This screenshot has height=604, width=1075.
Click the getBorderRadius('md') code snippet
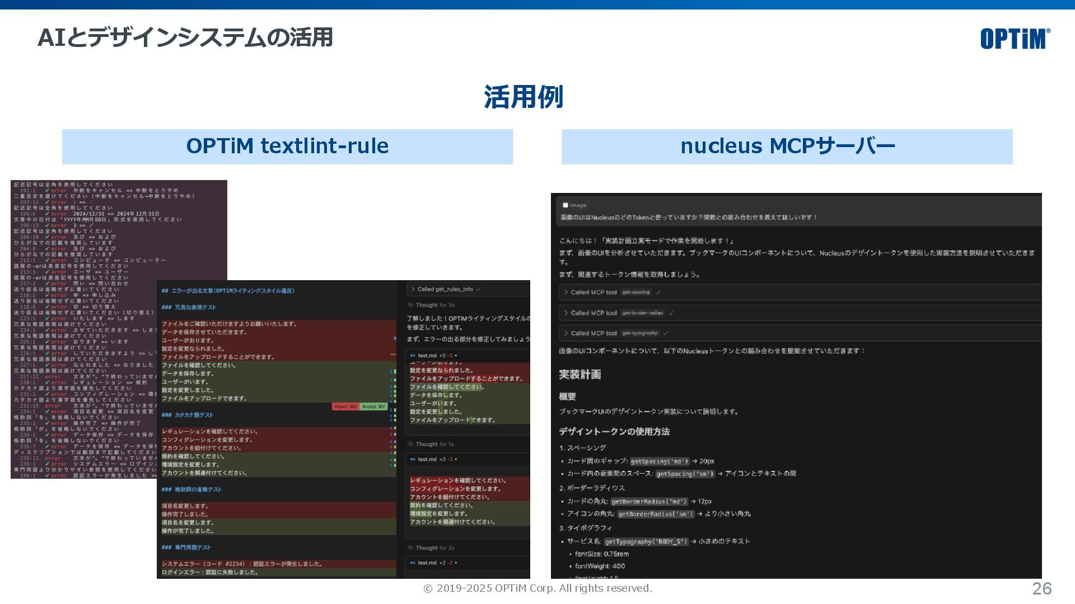[x=649, y=502]
